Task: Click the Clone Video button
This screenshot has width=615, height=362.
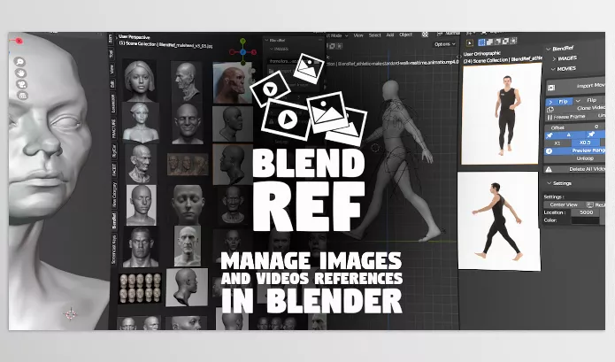Action: point(575,108)
